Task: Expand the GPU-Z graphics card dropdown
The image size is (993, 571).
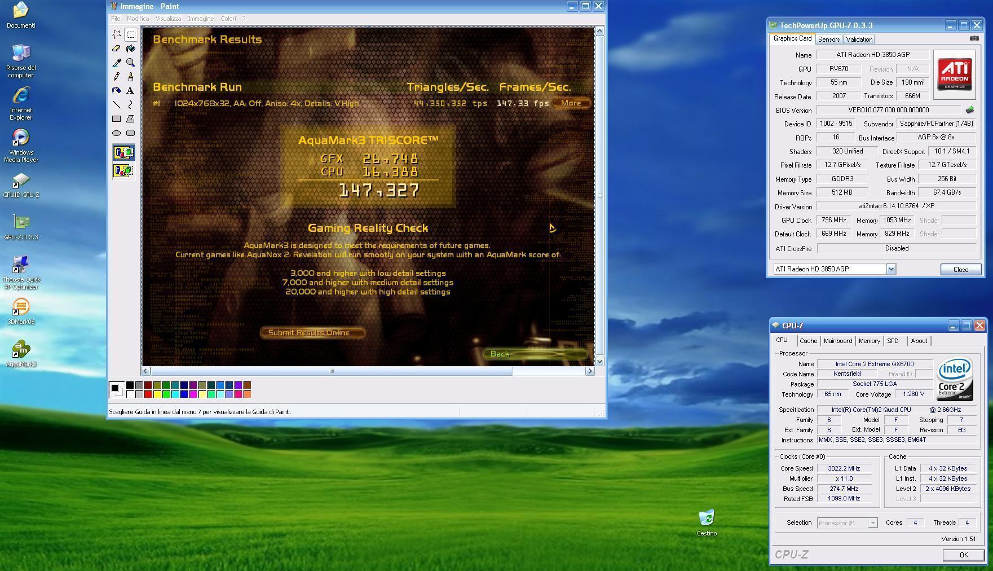Action: 891,269
